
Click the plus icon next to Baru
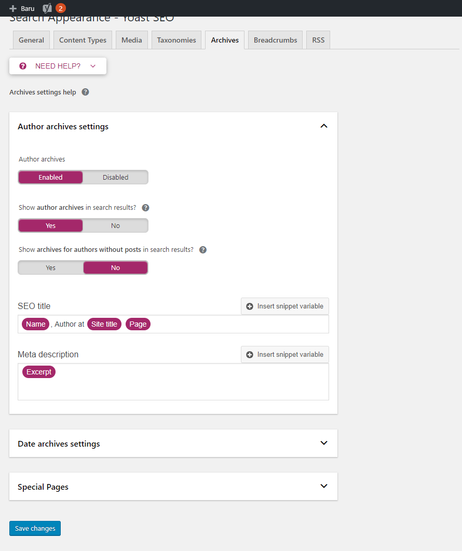click(x=13, y=8)
